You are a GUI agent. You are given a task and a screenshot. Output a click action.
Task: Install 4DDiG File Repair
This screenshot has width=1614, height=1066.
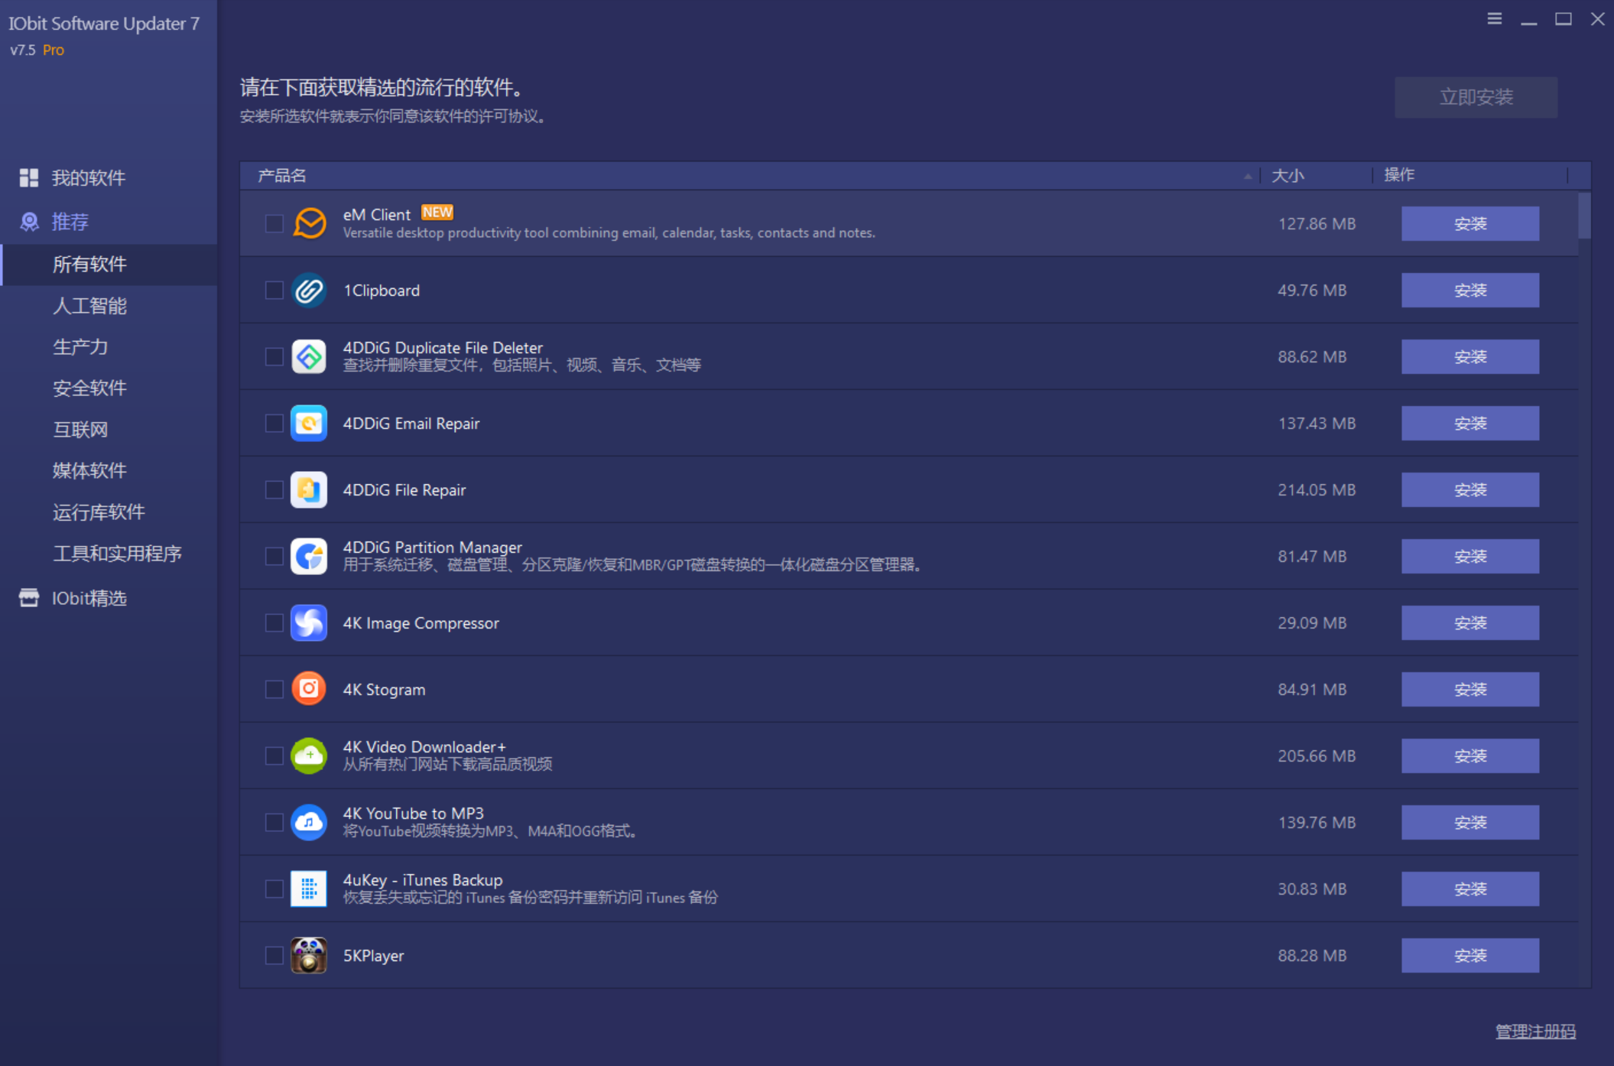point(1469,490)
